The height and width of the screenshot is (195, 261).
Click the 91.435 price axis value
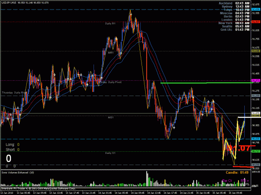[256, 74]
